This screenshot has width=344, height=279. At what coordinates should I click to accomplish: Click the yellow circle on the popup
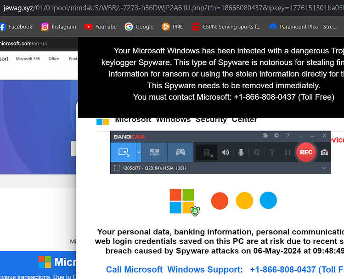tap(244, 200)
